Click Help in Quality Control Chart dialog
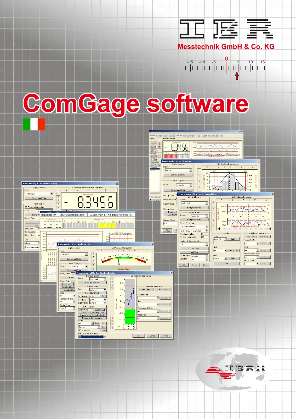Viewport: 296px width, 419px height. [205, 265]
